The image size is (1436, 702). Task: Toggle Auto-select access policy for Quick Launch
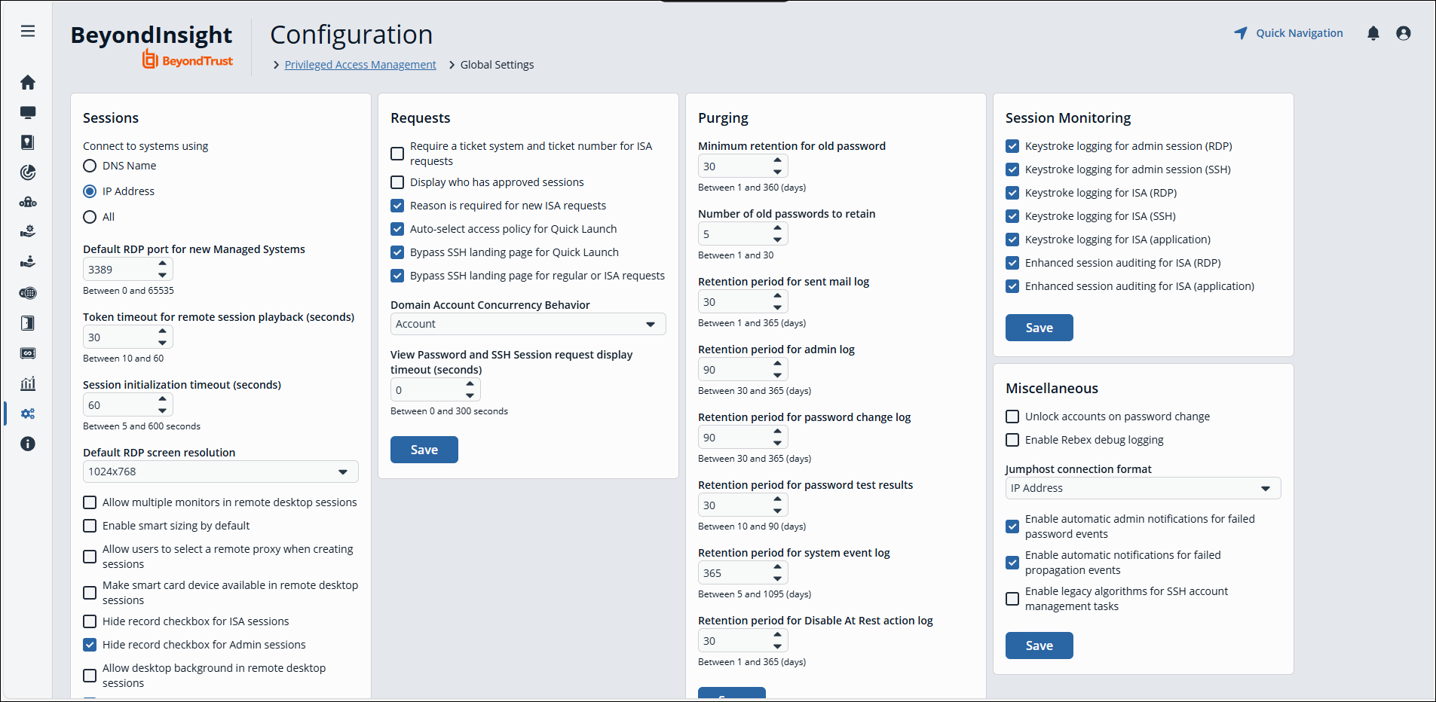pos(397,229)
